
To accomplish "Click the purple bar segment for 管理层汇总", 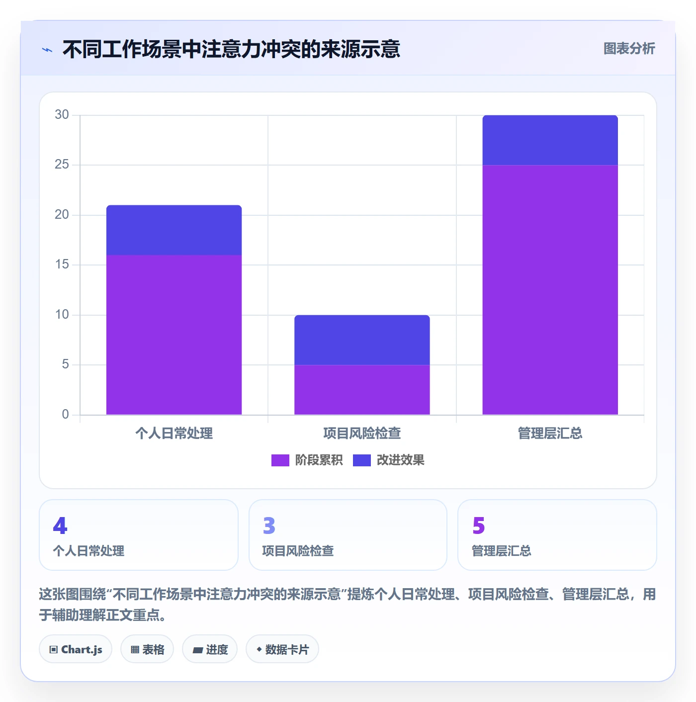I will tap(550, 290).
